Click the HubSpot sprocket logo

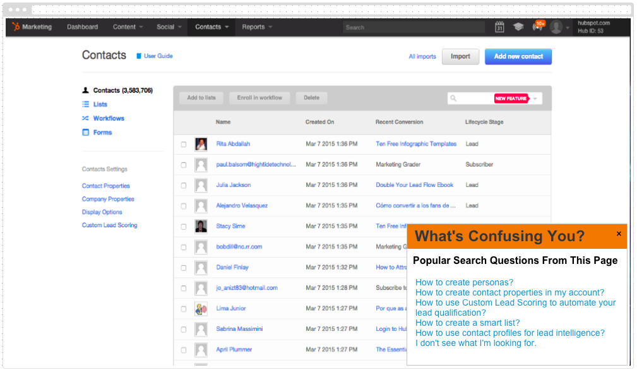pyautogui.click(x=16, y=27)
